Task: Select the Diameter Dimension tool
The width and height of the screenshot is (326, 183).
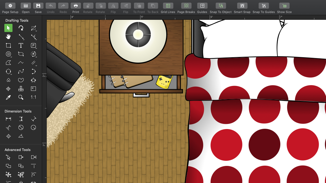Action: 21,127
